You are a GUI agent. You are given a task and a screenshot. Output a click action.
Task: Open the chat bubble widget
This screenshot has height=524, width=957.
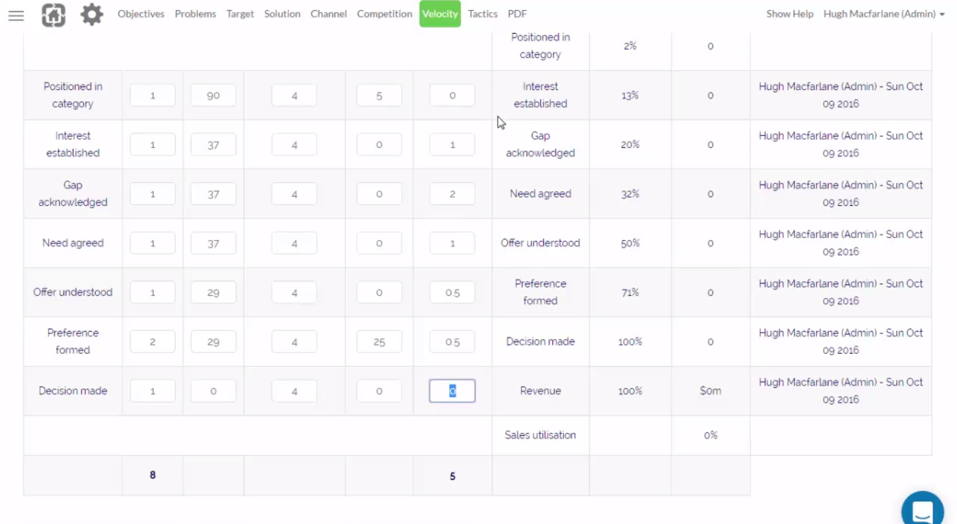[x=922, y=511]
